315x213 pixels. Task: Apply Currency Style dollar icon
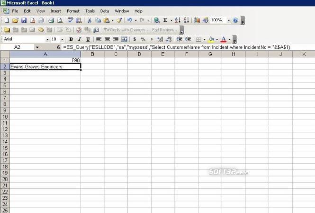point(135,39)
